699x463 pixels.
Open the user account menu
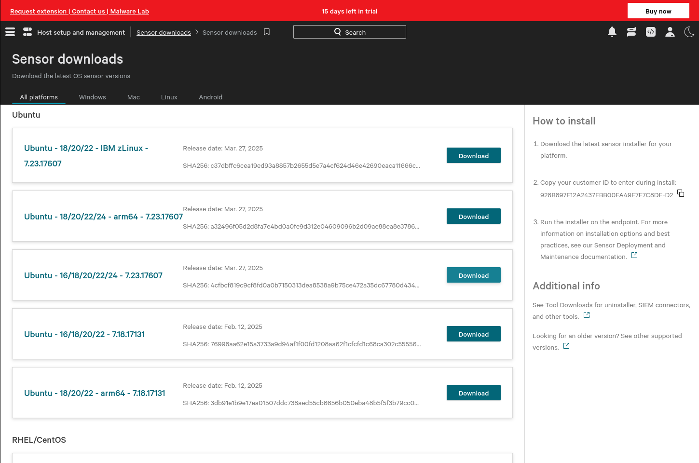pos(670,32)
